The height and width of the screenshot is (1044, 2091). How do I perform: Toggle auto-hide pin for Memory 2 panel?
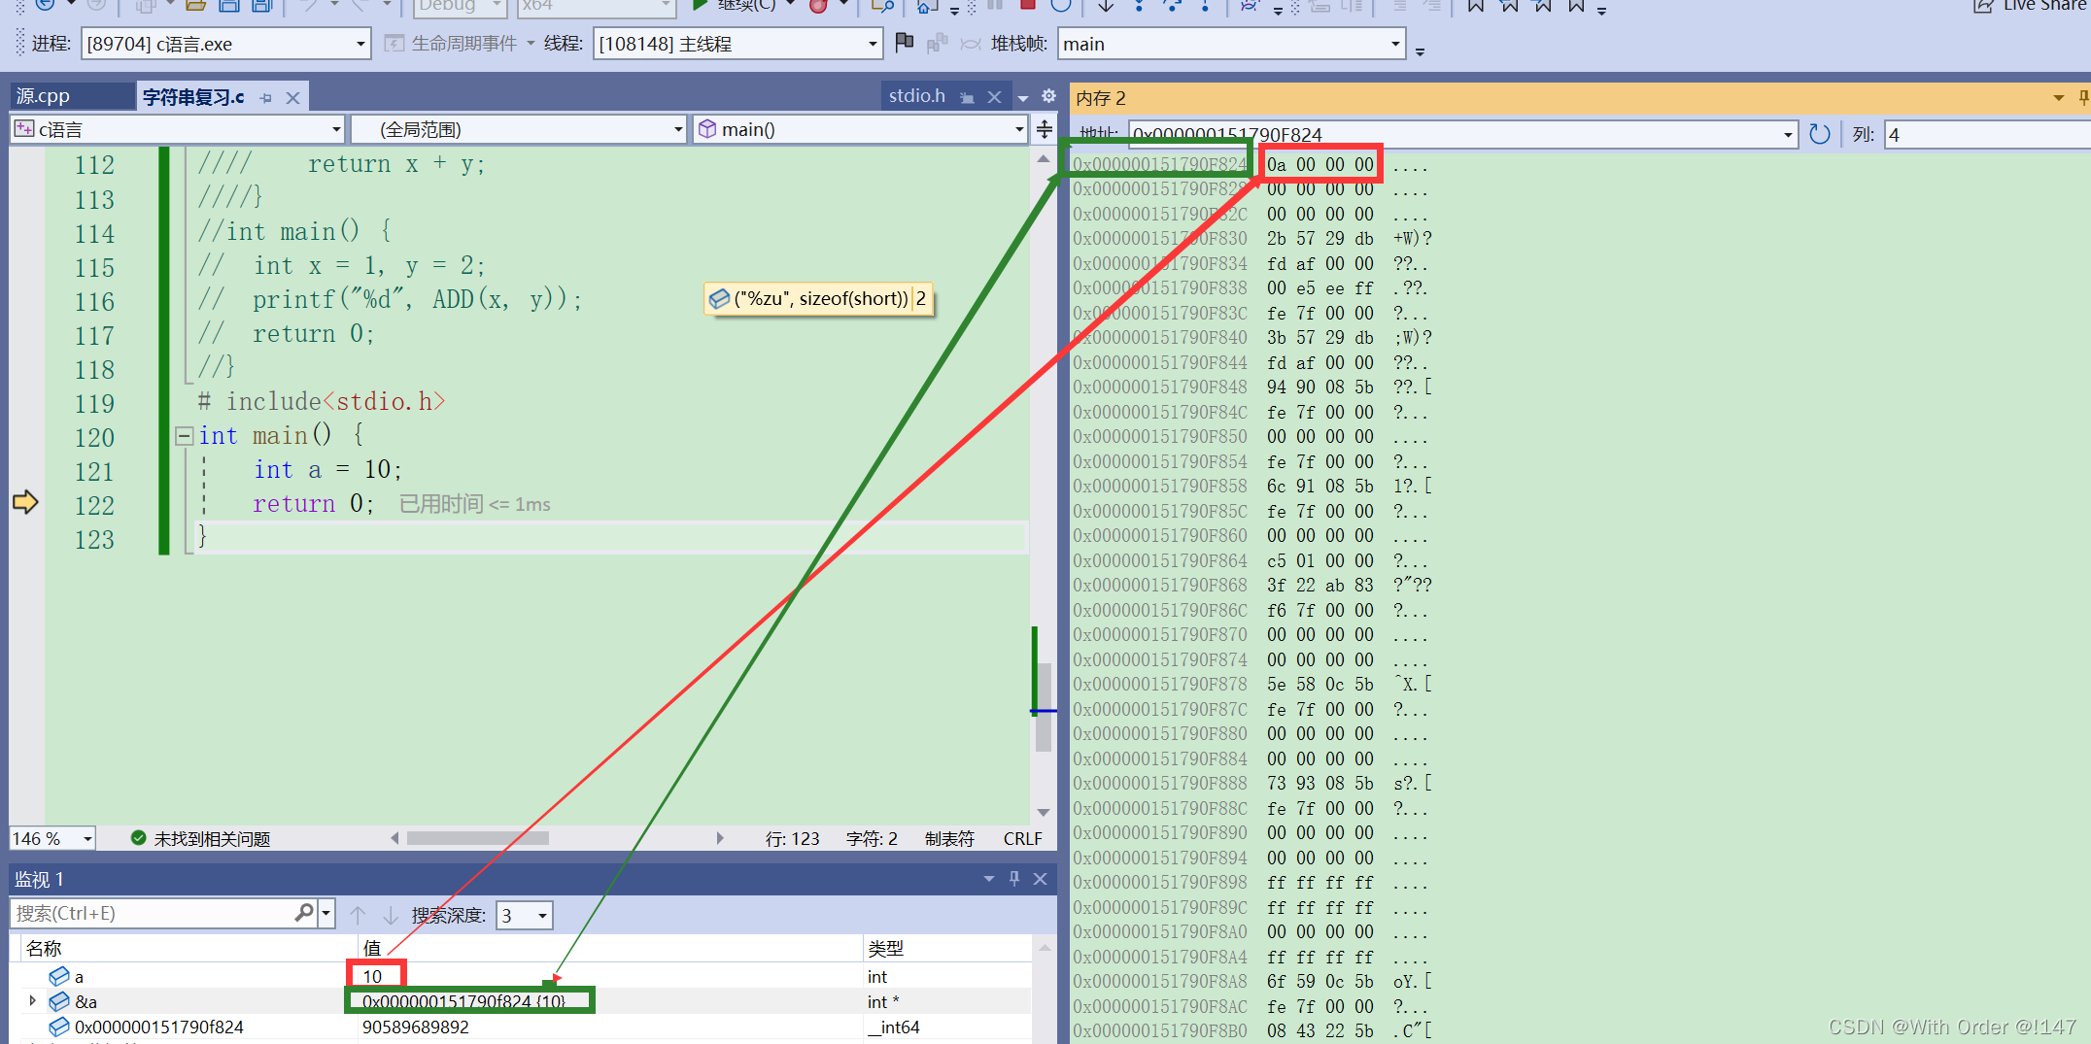[2083, 97]
